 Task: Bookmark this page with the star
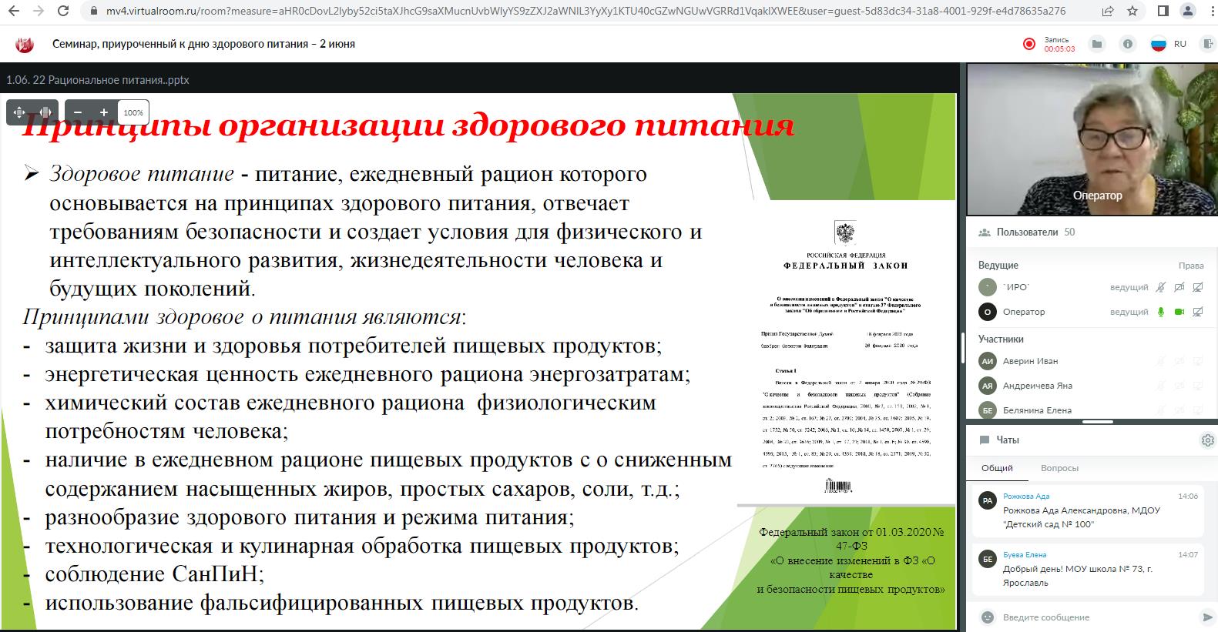(x=1132, y=12)
